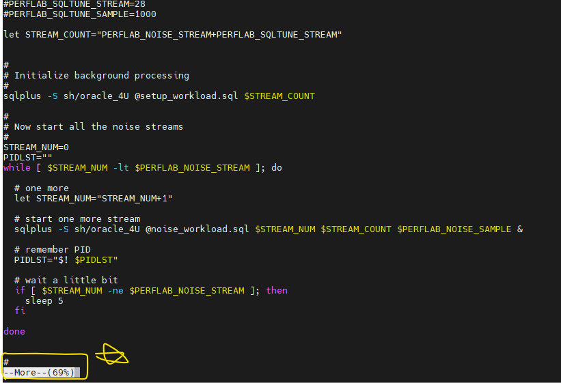Click the trailing & on the noise_workload line
Viewport: 561px width, 383px height.
(x=520, y=229)
